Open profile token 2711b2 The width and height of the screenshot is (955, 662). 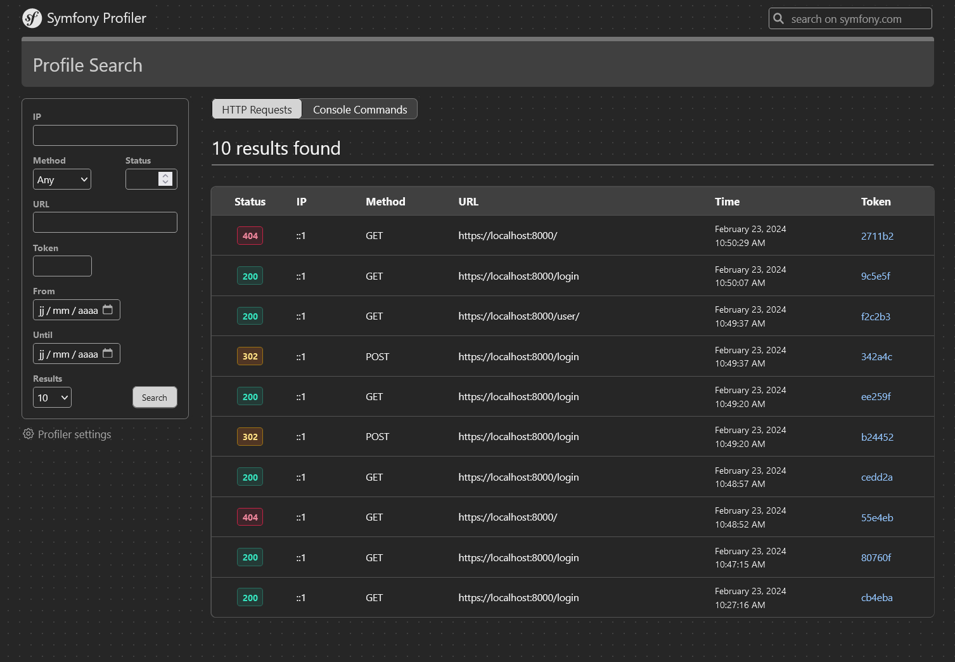coord(877,235)
